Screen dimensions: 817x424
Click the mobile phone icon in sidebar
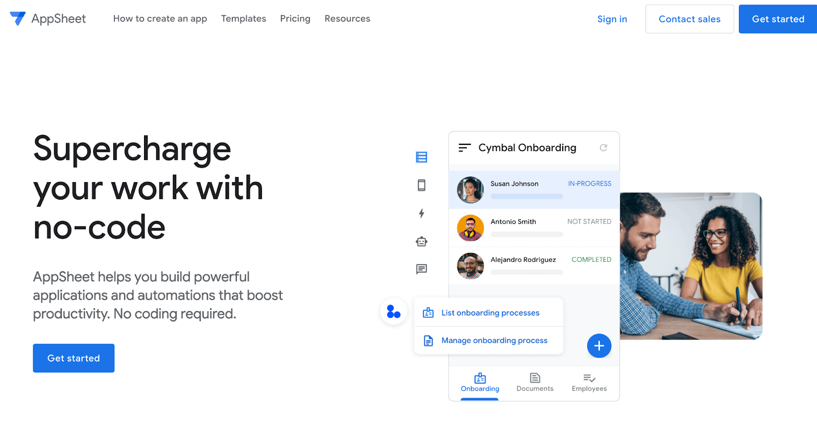pos(421,185)
